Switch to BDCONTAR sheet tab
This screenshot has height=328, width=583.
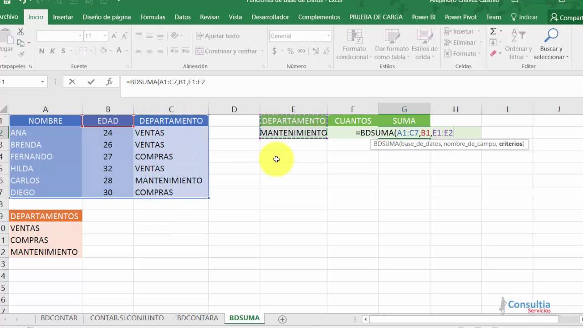tap(59, 318)
